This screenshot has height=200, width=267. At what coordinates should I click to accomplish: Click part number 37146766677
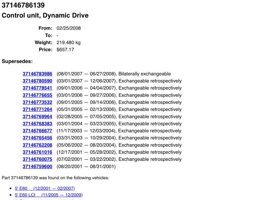tap(38, 131)
